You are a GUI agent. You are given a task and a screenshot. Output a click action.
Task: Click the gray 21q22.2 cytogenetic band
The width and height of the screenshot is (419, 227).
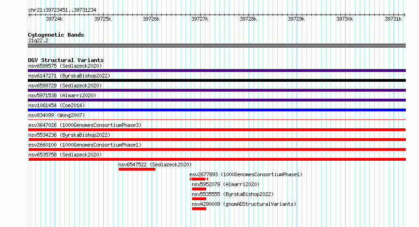(x=217, y=46)
